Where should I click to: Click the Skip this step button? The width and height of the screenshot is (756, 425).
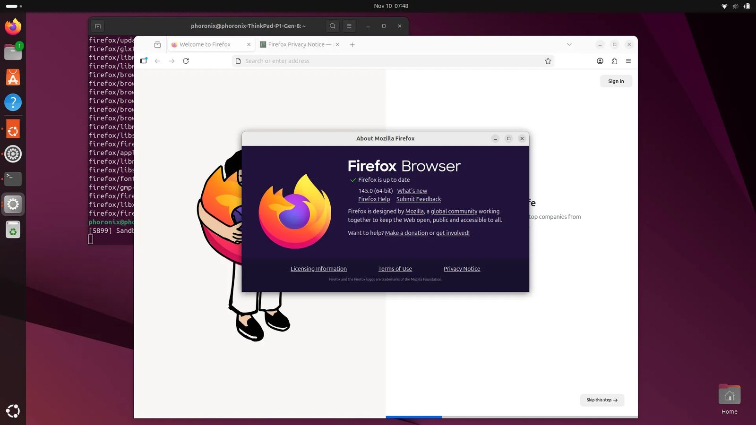click(x=601, y=400)
